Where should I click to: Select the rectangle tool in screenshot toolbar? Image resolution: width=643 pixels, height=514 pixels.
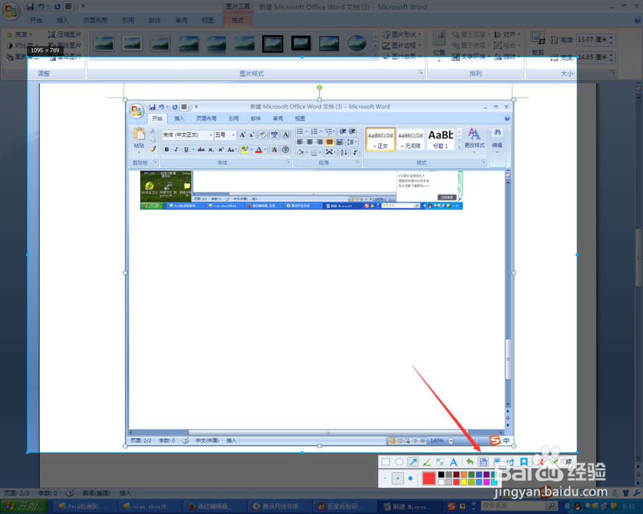click(x=385, y=462)
